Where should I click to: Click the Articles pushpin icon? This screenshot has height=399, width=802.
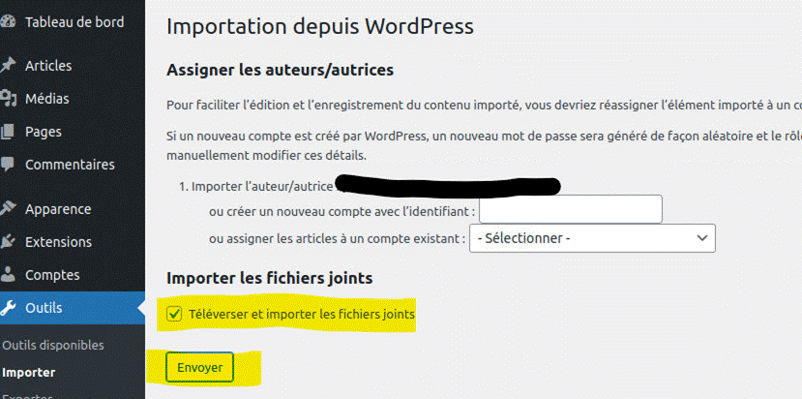[7, 66]
